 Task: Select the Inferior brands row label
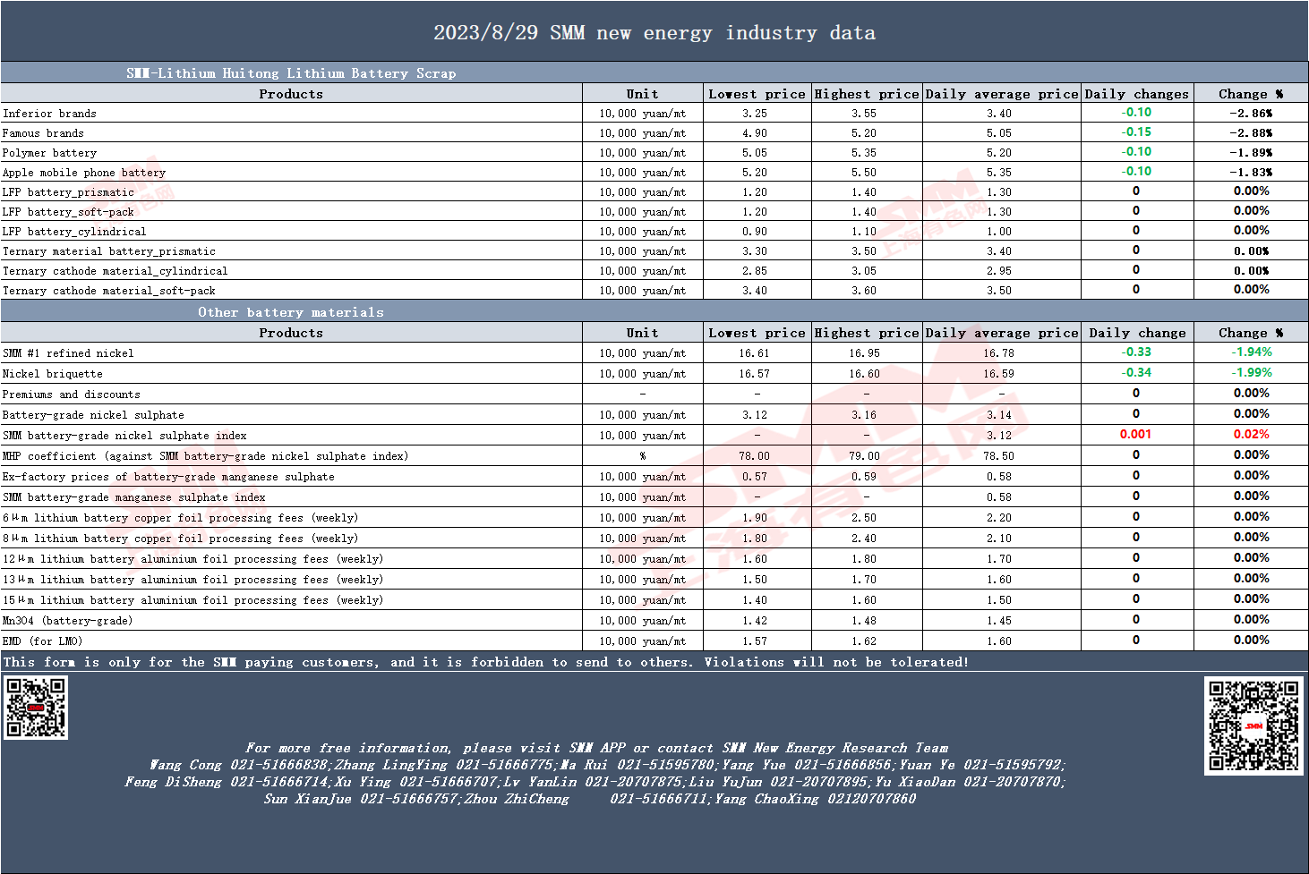(49, 114)
